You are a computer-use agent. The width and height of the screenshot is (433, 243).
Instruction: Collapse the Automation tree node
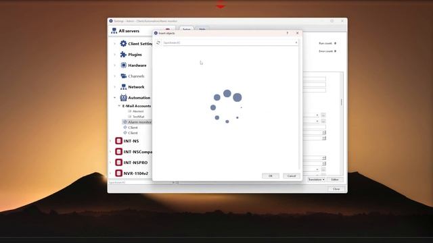pyautogui.click(x=115, y=97)
